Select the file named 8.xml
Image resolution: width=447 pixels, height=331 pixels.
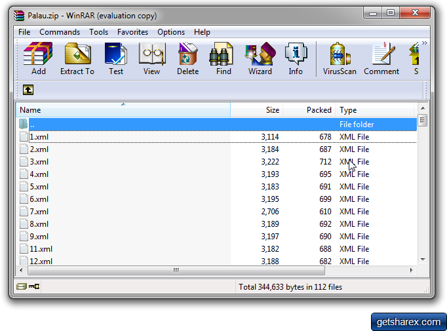[x=39, y=224]
